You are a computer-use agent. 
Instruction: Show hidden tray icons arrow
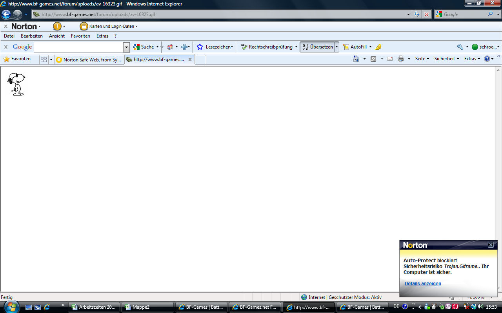(420, 307)
